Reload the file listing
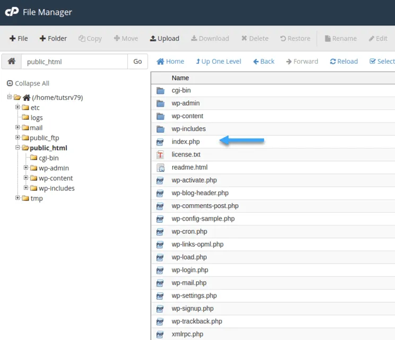Image resolution: width=395 pixels, height=340 pixels. pyautogui.click(x=344, y=61)
